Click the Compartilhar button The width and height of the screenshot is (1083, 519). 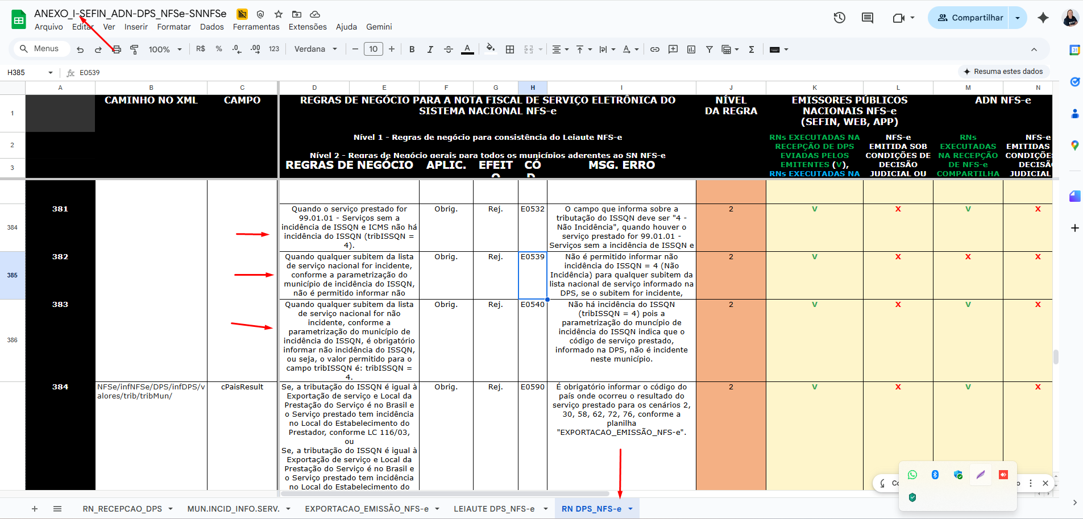point(969,18)
